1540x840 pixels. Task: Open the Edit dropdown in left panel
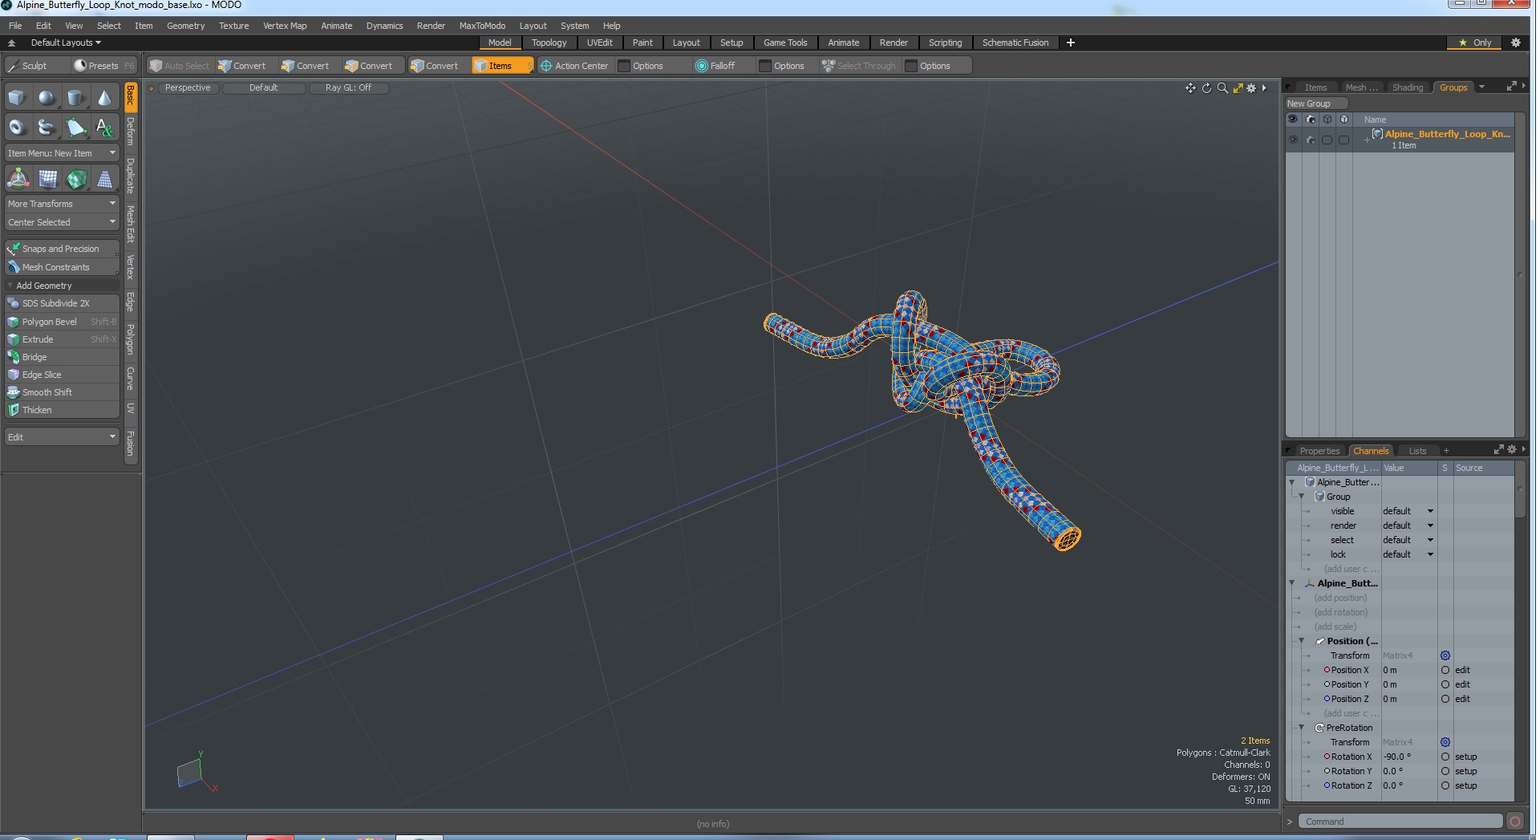tap(62, 437)
